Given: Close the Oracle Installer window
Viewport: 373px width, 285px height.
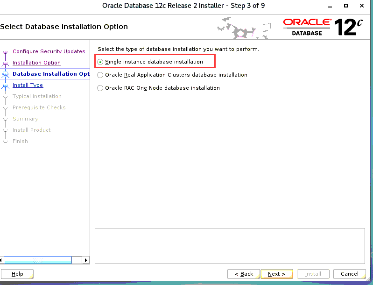Looking at the screenshot, I should point(362,6).
